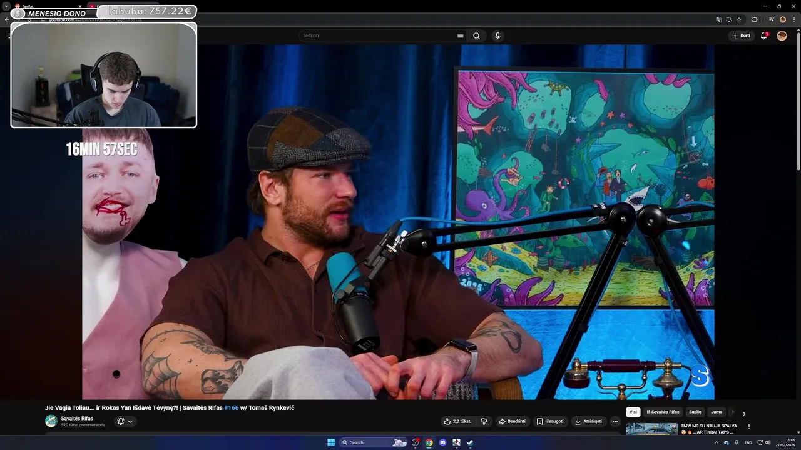Open the Windows Start menu

click(x=331, y=442)
